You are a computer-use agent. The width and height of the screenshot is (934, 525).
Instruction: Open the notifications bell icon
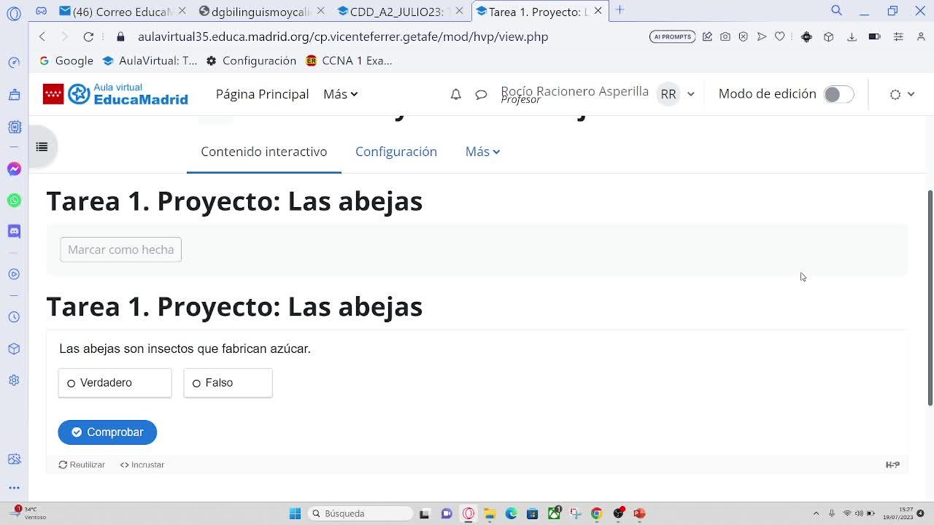pos(455,94)
